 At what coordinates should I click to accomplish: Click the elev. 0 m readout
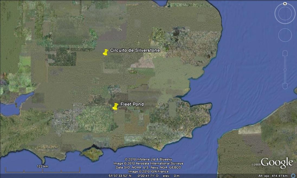pos(171,176)
